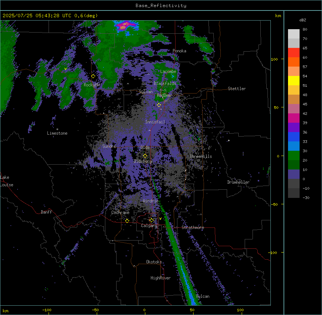Click the yellow marker near RockyMH

click(93, 76)
